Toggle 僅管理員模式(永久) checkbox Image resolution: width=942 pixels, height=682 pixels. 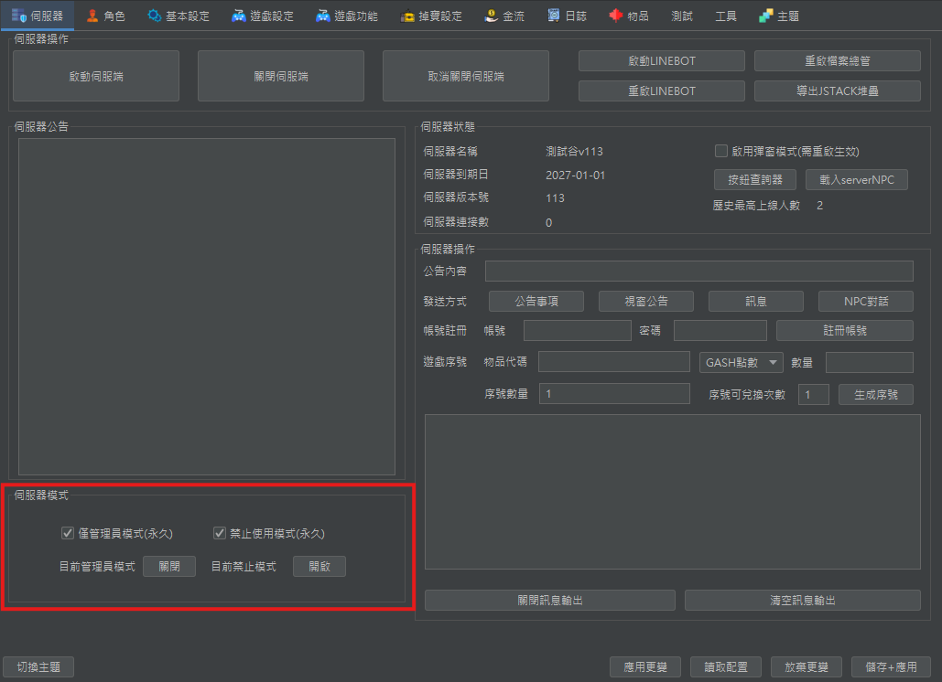point(68,533)
